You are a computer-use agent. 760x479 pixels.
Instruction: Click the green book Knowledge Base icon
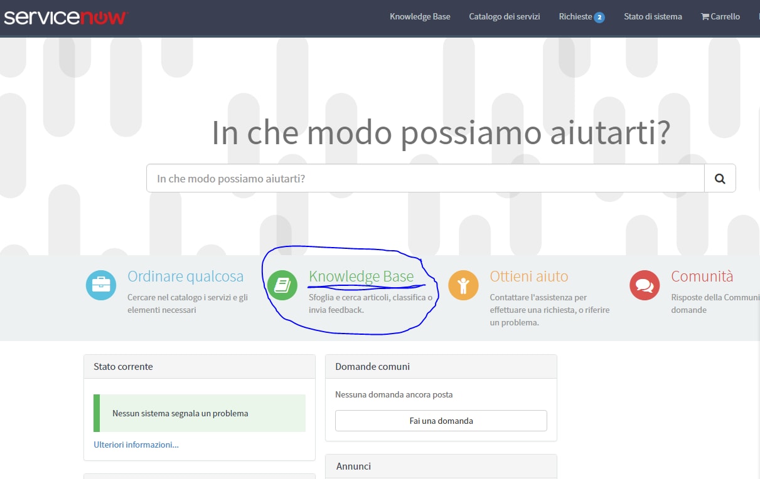(282, 285)
